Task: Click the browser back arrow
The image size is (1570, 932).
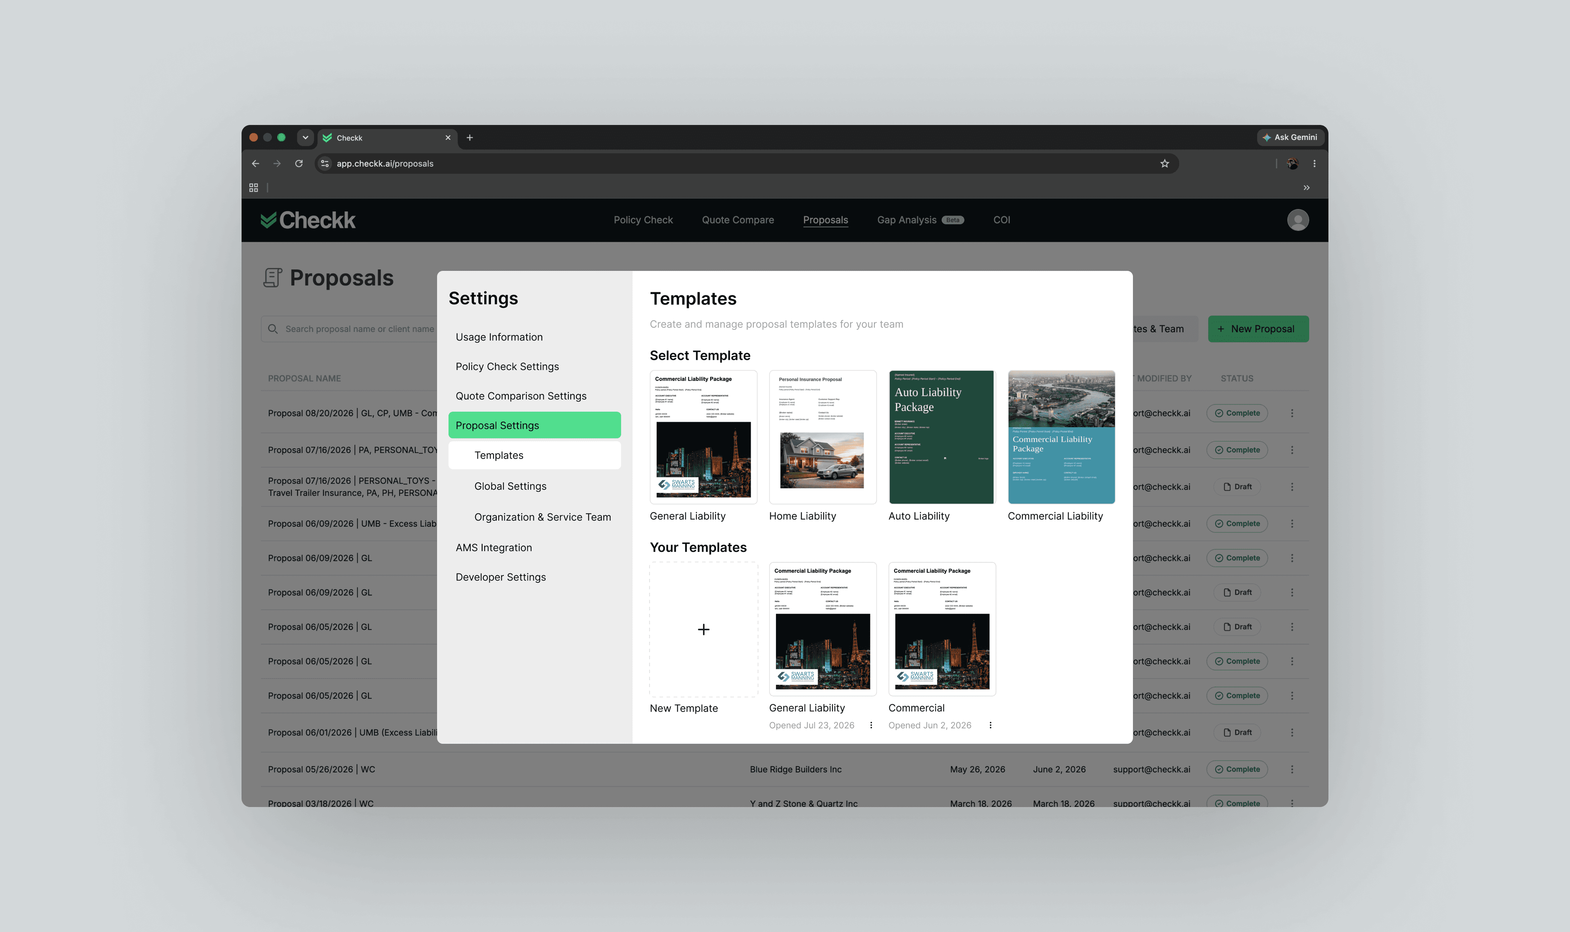Action: tap(255, 163)
